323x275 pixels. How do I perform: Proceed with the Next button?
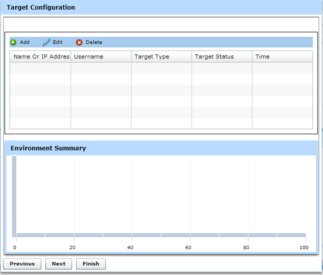click(59, 264)
